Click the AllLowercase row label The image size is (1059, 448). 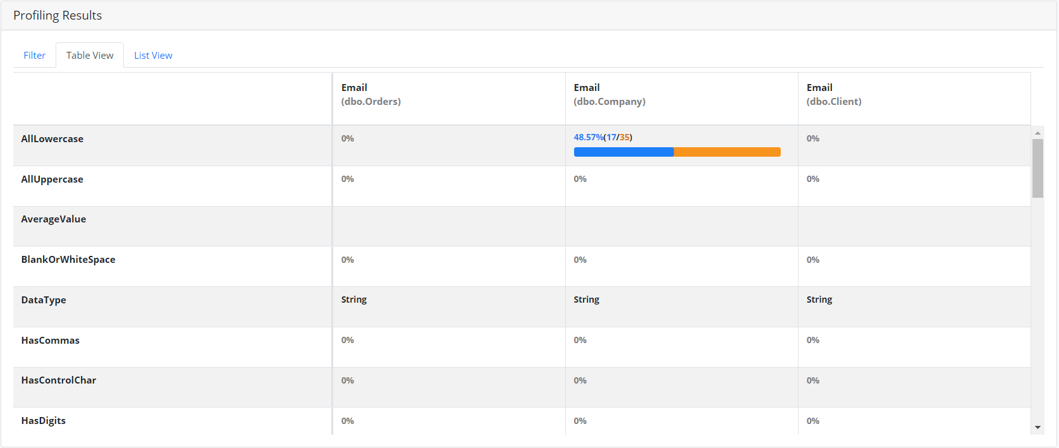pos(52,139)
